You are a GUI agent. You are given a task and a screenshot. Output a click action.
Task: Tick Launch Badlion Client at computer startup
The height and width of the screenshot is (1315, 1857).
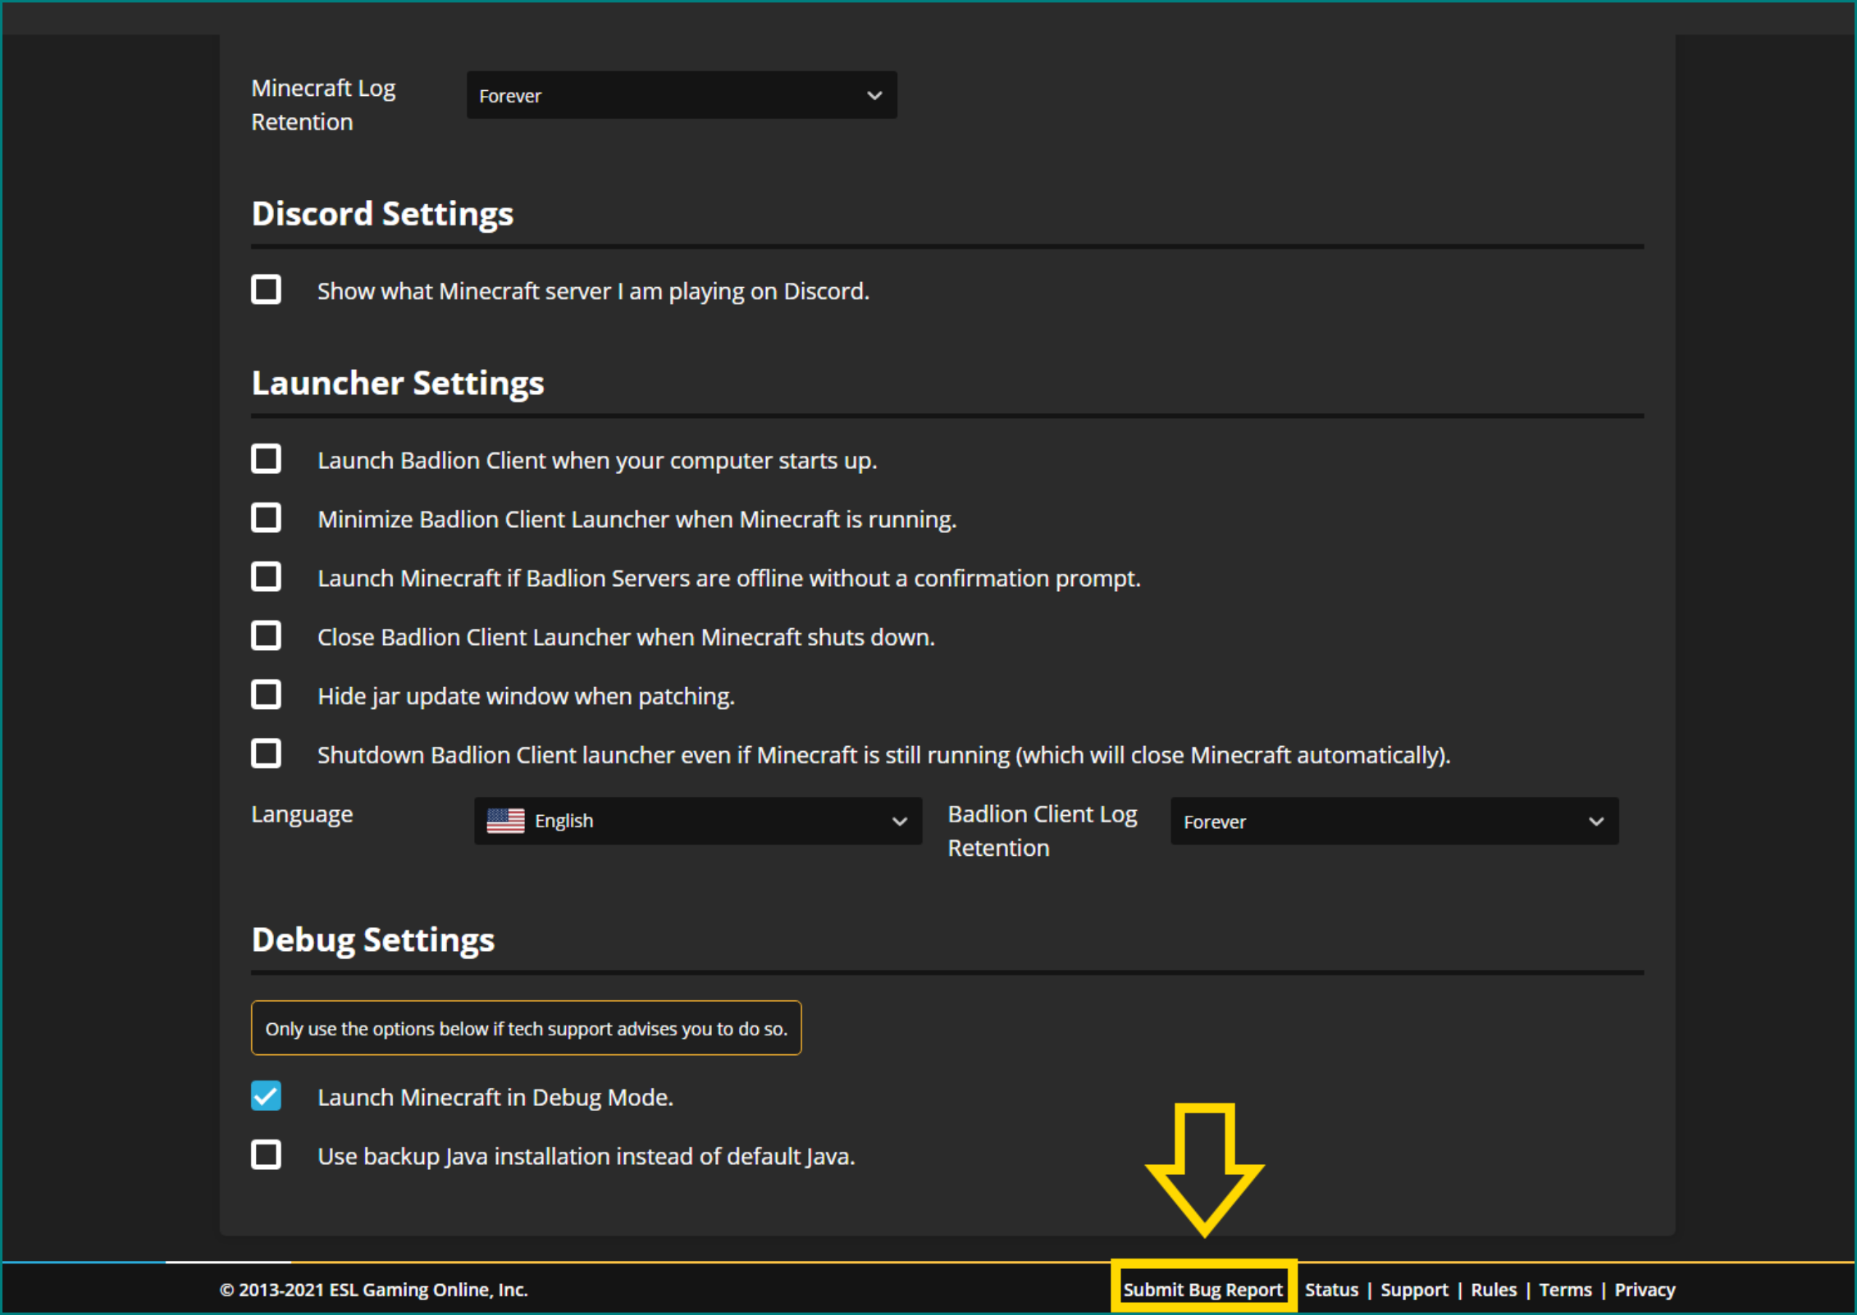266,459
